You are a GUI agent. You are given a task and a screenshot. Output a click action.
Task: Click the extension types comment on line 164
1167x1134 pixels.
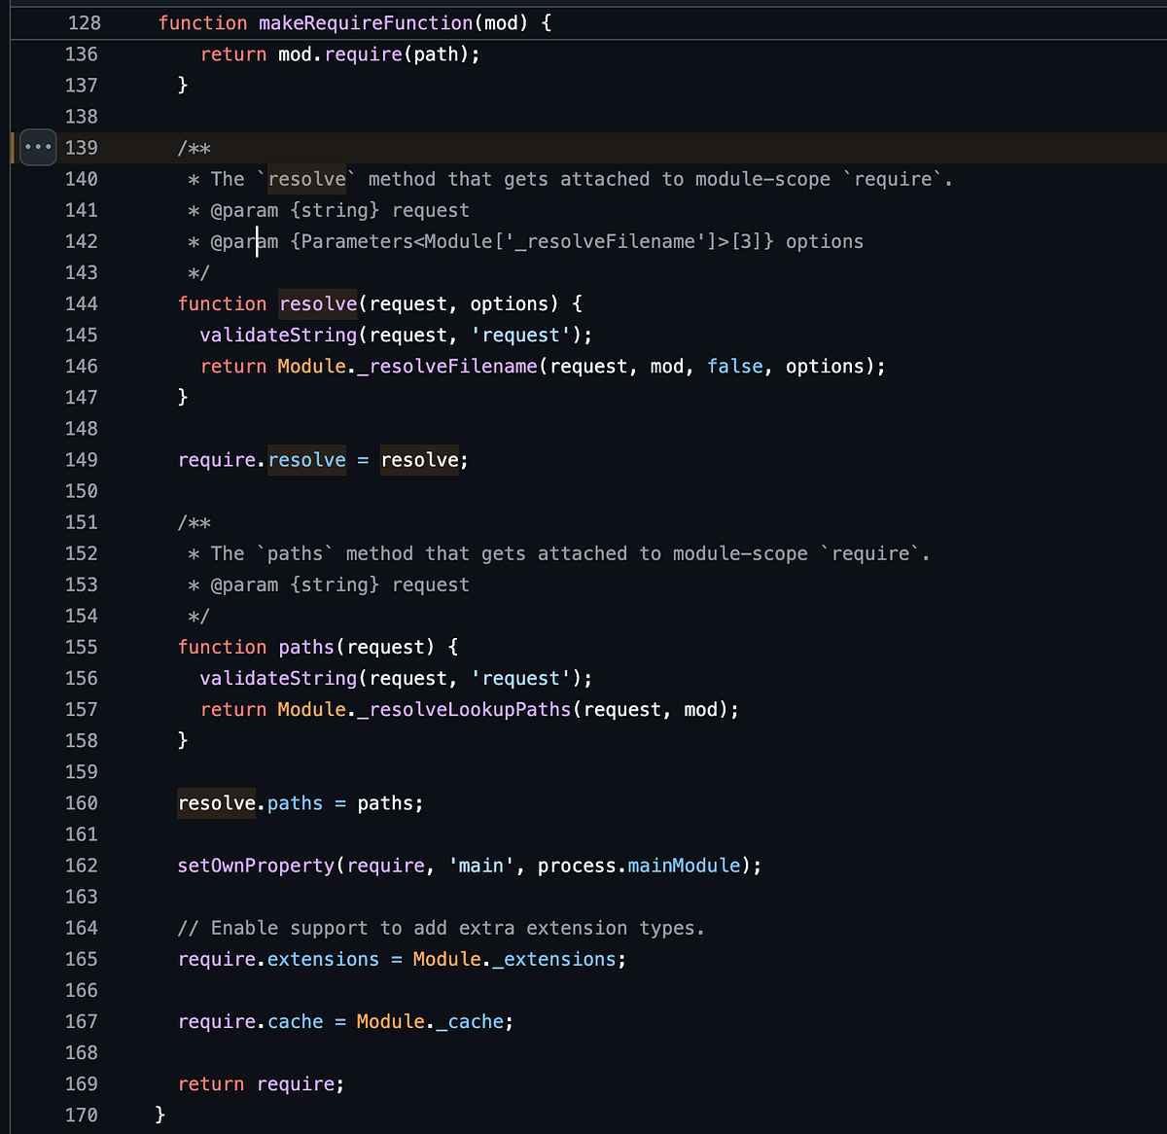[441, 927]
